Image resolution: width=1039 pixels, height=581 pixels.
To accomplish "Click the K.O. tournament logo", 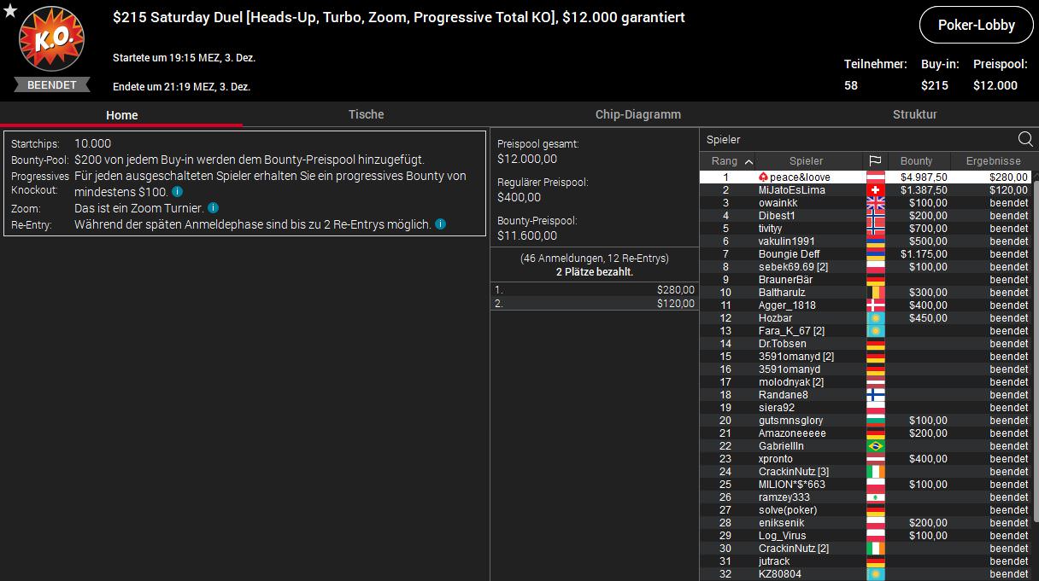I will tap(51, 40).
